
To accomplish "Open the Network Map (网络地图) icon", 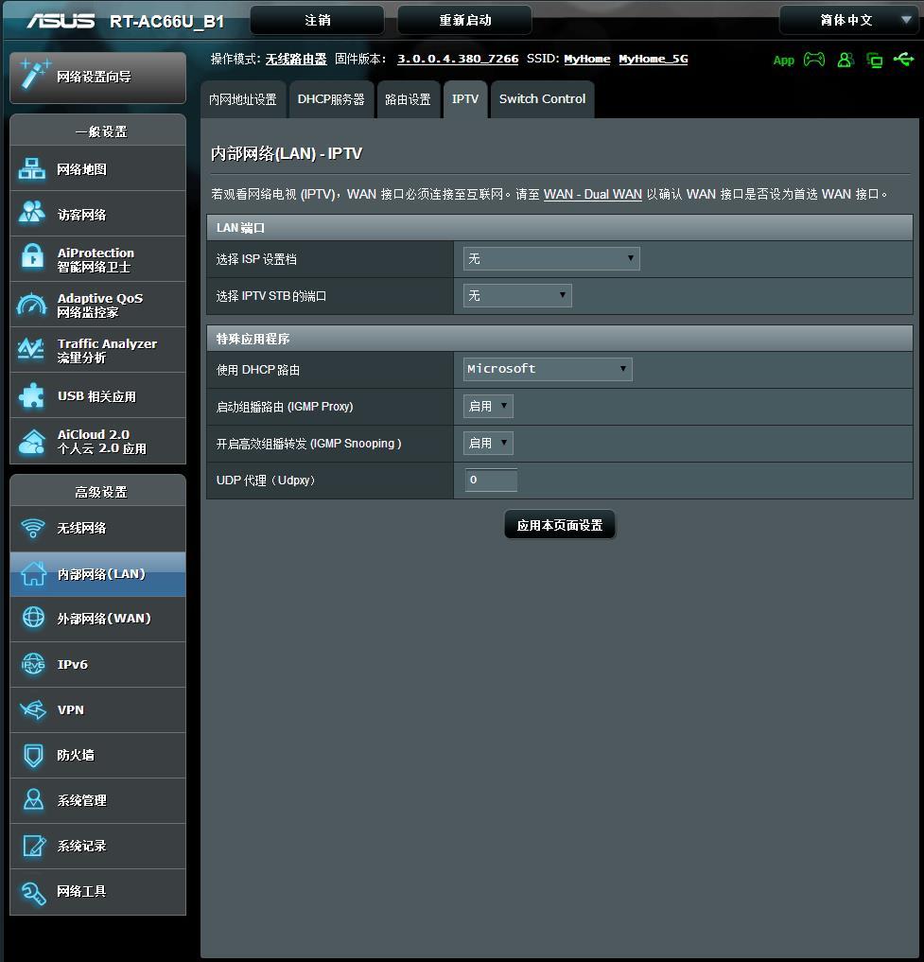I will pos(32,169).
